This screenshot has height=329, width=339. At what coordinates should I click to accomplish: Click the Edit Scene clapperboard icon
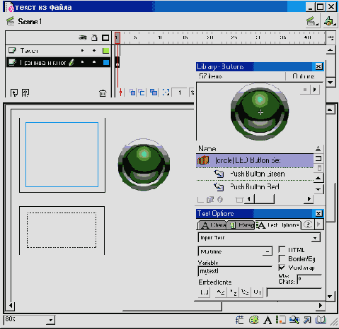(313, 21)
